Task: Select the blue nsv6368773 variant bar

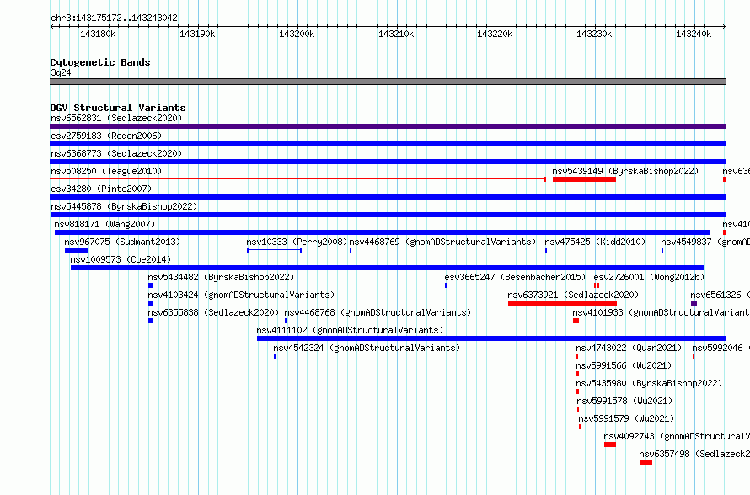Action: click(x=388, y=162)
